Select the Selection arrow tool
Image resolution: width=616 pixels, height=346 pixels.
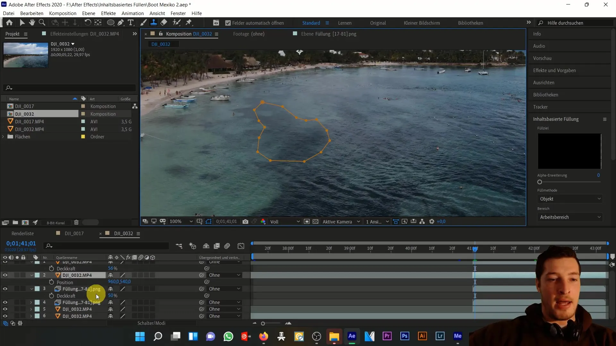[x=22, y=23]
